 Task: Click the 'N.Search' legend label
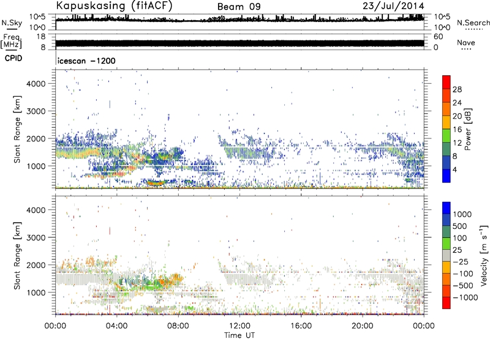(473, 23)
